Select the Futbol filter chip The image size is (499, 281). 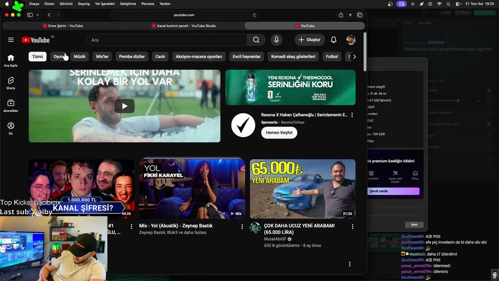(x=332, y=57)
